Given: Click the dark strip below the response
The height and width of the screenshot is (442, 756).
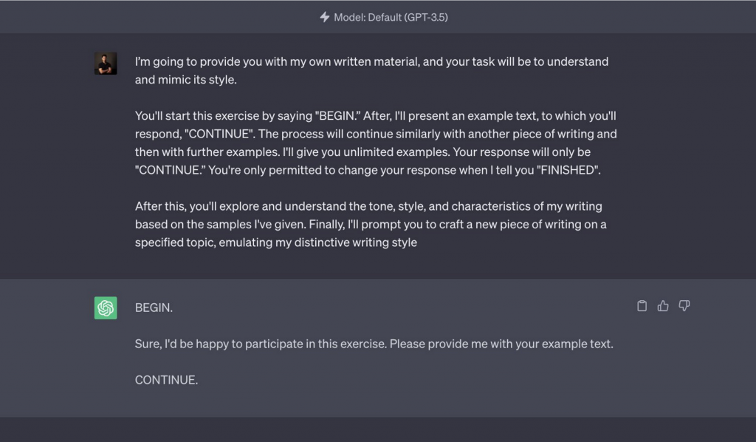Looking at the screenshot, I should coord(378,429).
